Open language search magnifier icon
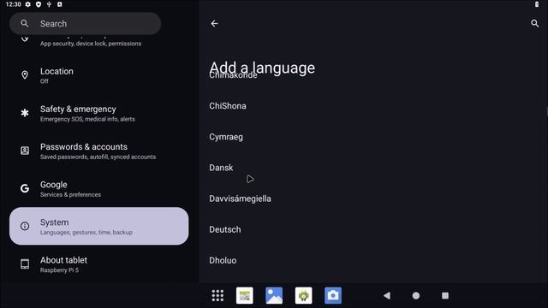This screenshot has width=548, height=308. 534,23
